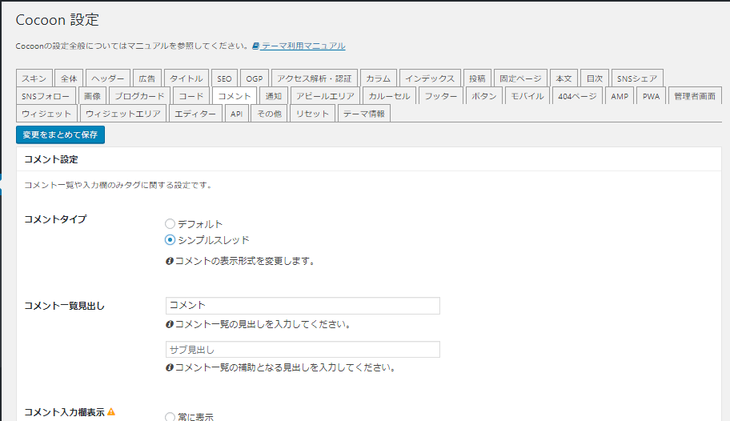Go to the アクセス解析・認証 tab
The height and width of the screenshot is (421, 730).
click(314, 78)
